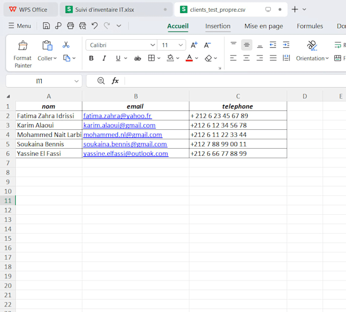The height and width of the screenshot is (312, 346).
Task: Align text left
Action: (x=233, y=58)
